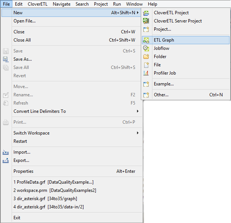The width and height of the screenshot is (231, 223).
Task: Click the greyed-out Move... entry
Action: coord(72,87)
